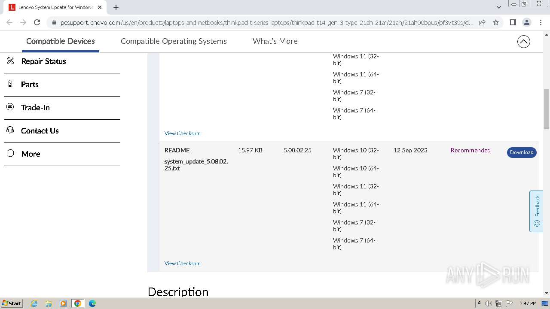View Checksum for the README row
This screenshot has height=309, width=550.
click(x=182, y=264)
